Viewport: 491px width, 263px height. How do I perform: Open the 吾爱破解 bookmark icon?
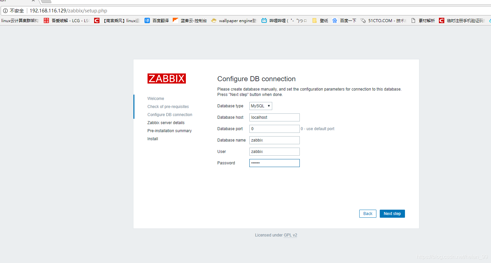coord(46,20)
